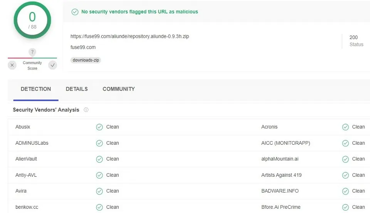Click the downloads-zip tag

point(86,60)
